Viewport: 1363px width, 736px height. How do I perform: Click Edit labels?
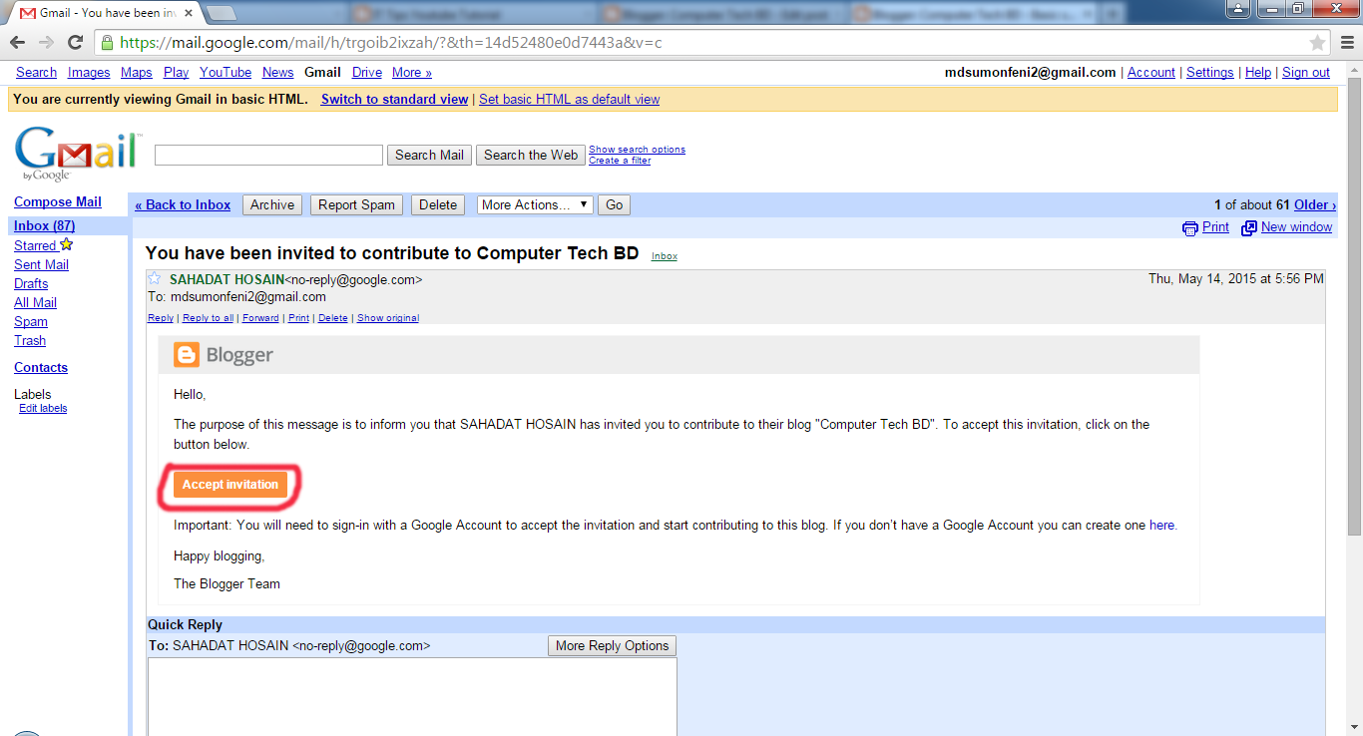click(43, 408)
